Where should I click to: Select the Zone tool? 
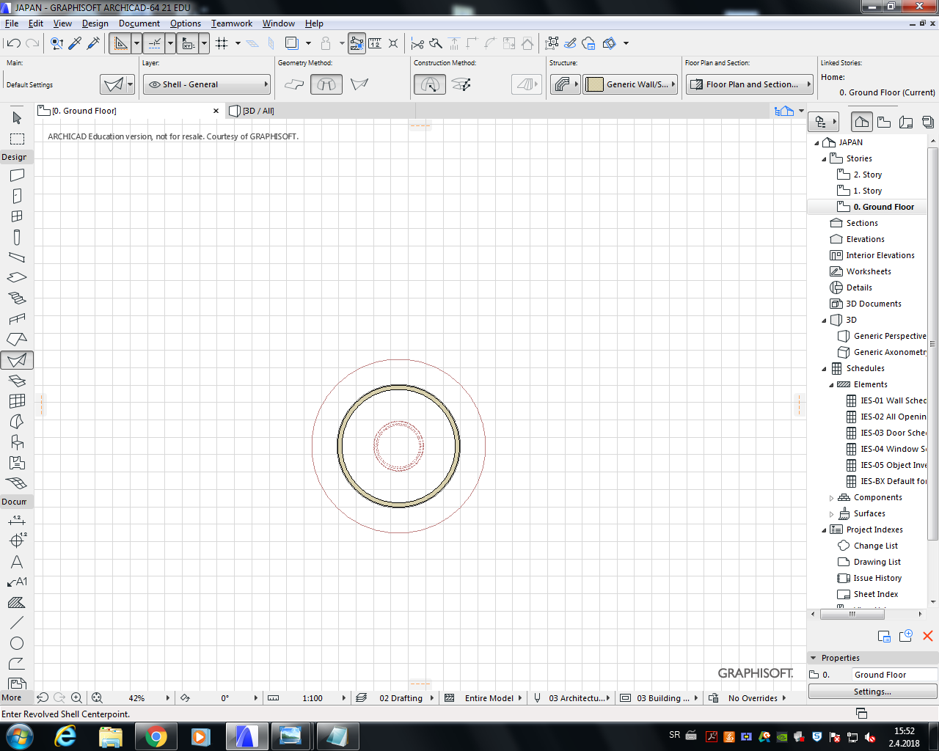[17, 463]
